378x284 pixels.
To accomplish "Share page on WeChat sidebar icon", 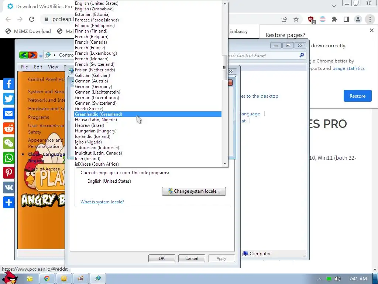I will point(9,143).
